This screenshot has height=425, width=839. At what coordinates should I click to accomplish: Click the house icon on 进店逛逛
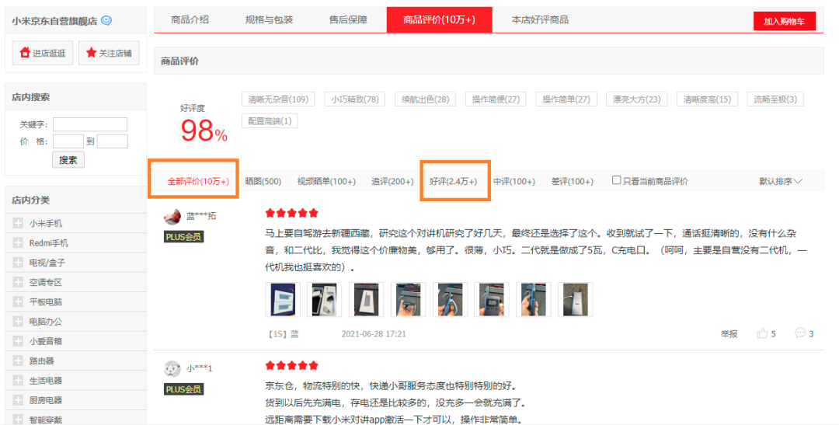coord(25,53)
